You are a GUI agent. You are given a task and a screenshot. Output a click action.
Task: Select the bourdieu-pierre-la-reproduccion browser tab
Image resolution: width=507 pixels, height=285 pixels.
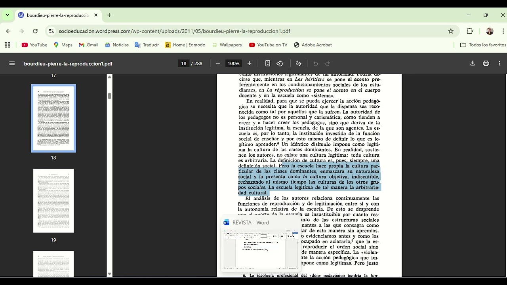coord(58,15)
